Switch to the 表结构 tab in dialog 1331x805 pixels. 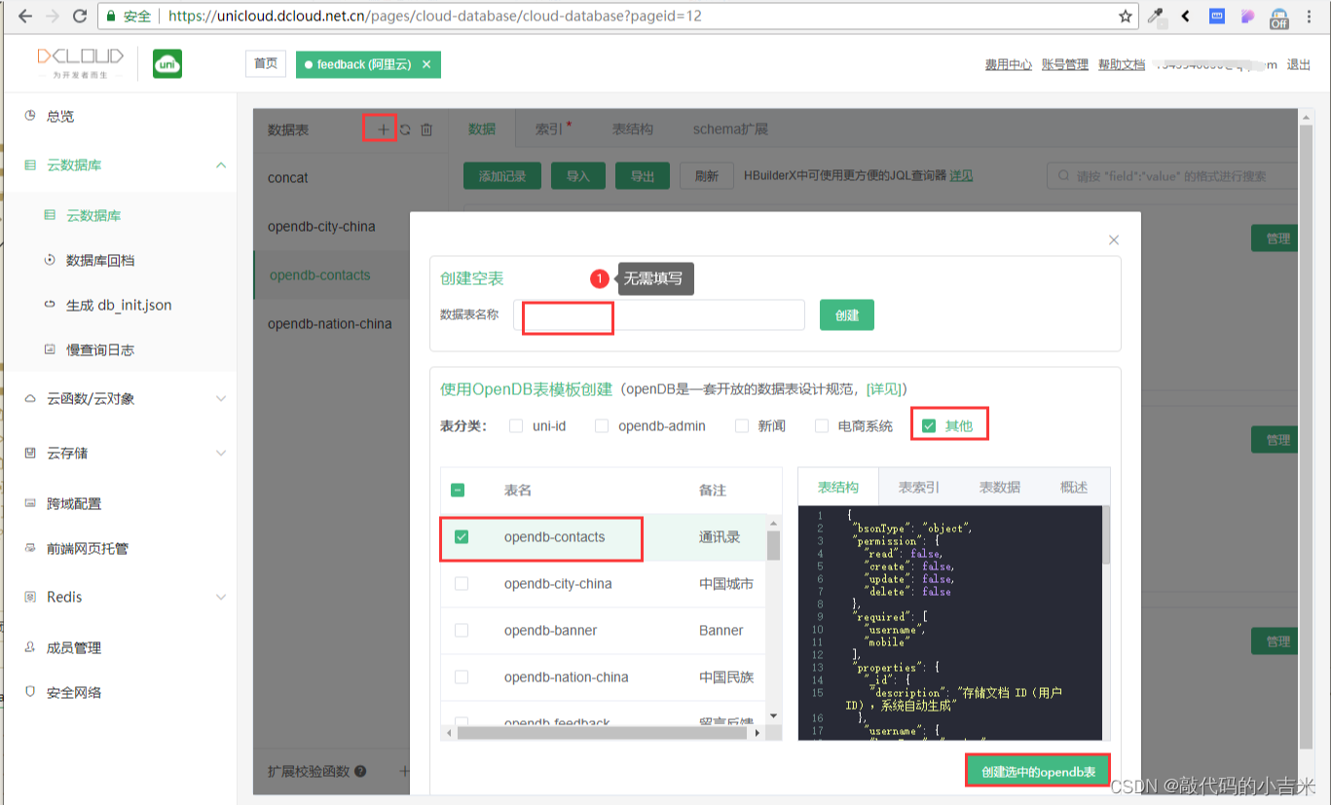click(837, 487)
